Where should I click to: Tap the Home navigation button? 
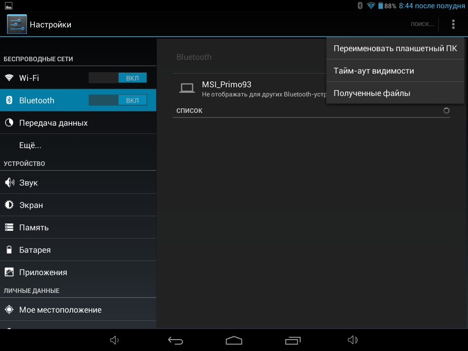click(234, 340)
